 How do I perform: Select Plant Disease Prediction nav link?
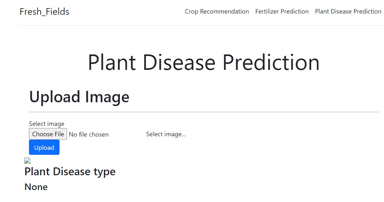348,12
